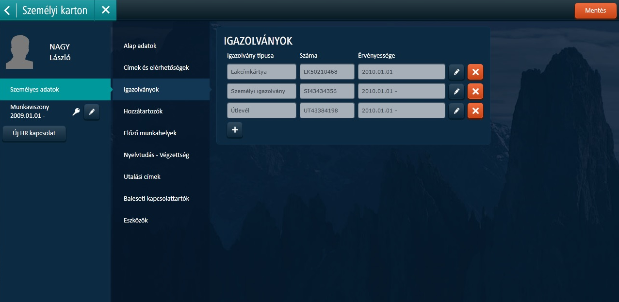The height and width of the screenshot is (302, 619).
Task: Delete the Útlevél document row
Action: (x=475, y=111)
